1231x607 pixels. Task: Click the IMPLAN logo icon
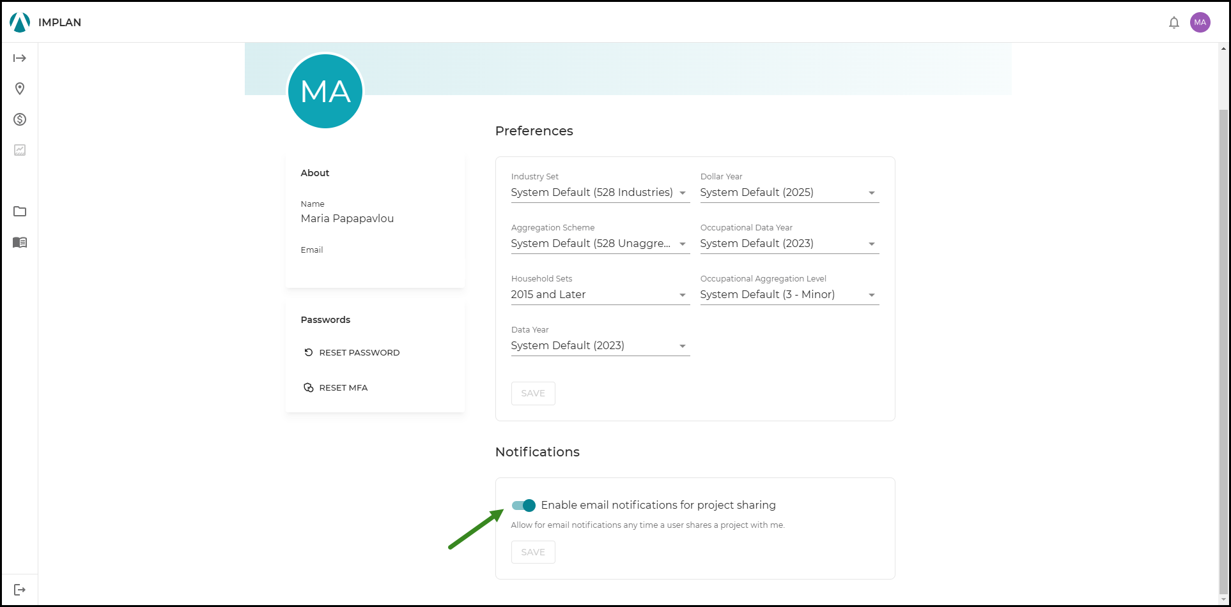pyautogui.click(x=20, y=22)
